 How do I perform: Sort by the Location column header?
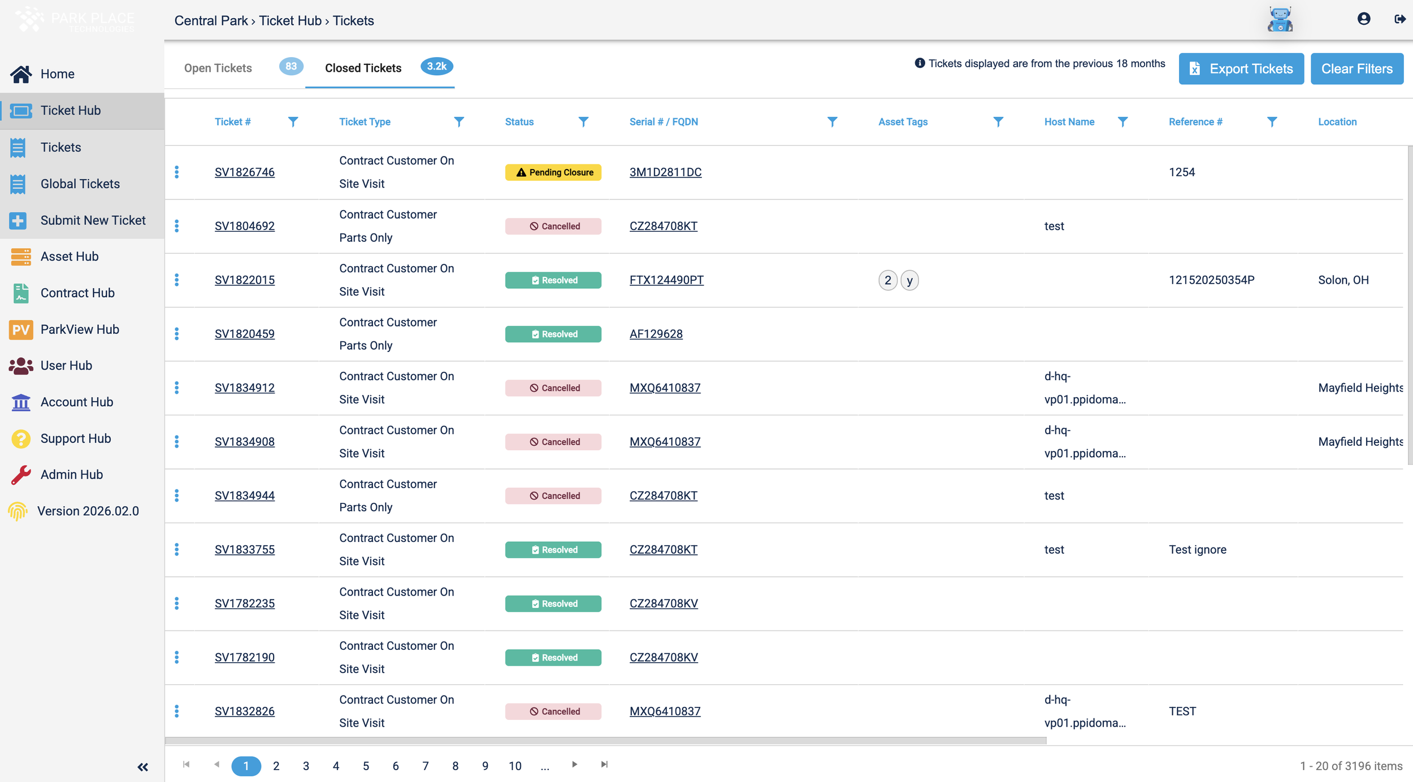[1337, 122]
